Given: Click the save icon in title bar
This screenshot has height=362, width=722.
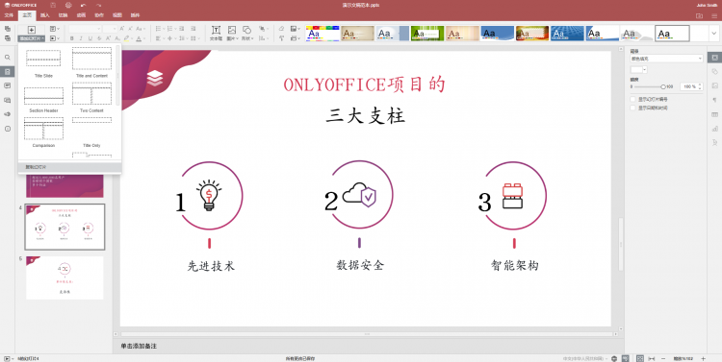Looking at the screenshot, I should (53, 5).
